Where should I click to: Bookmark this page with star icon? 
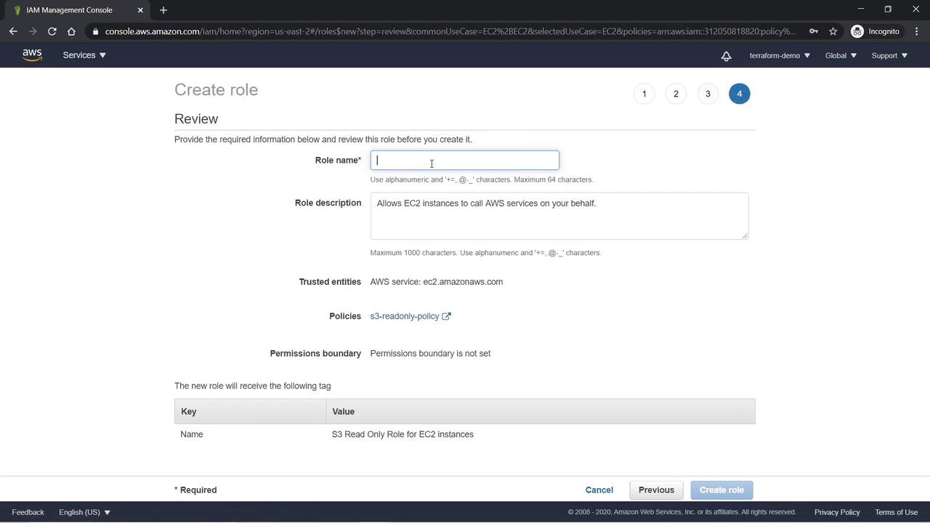[x=833, y=31]
